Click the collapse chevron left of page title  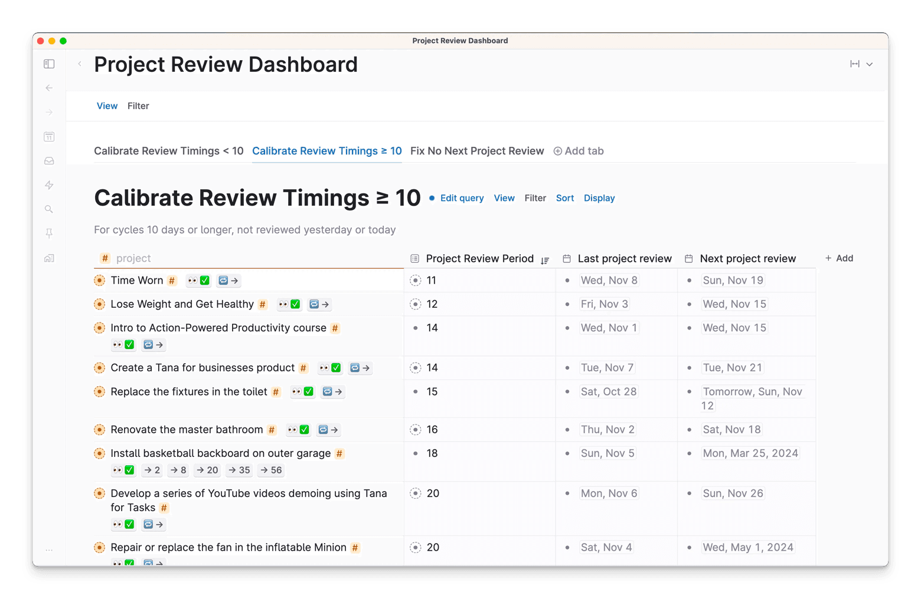tap(80, 64)
